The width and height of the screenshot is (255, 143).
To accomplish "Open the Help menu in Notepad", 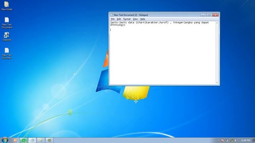I will (143, 19).
